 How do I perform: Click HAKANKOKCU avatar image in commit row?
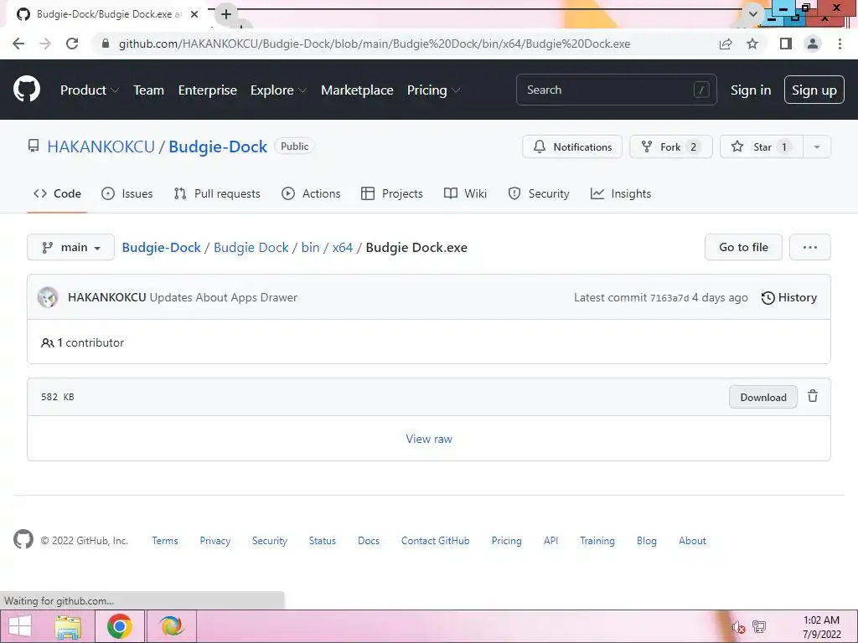(x=48, y=297)
